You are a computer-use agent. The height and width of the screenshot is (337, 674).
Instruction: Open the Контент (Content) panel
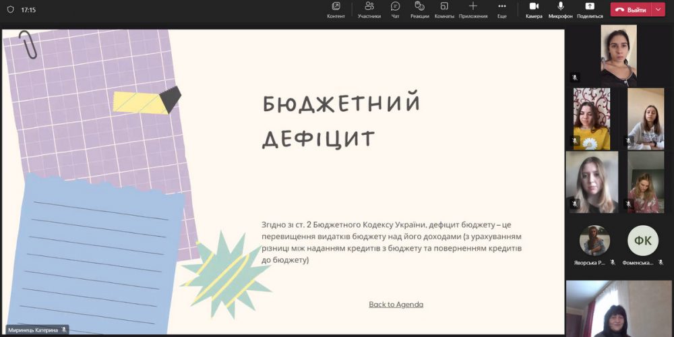click(336, 9)
